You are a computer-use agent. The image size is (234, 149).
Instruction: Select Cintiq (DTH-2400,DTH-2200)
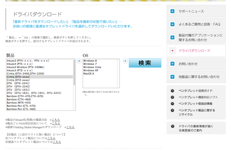(x=40, y=74)
